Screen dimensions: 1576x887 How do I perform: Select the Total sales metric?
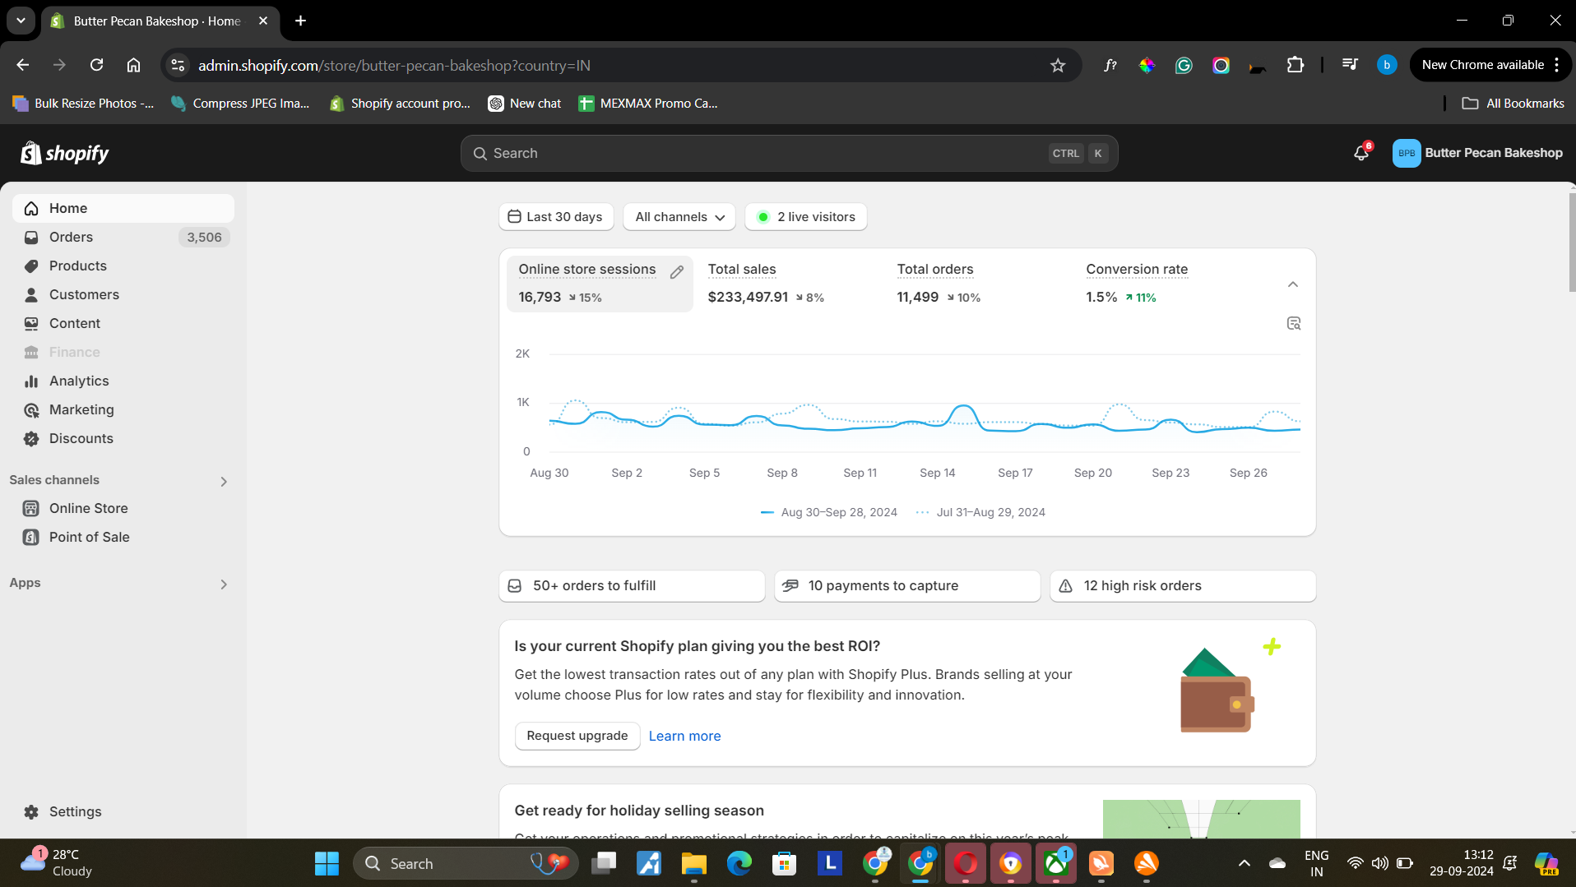(x=790, y=284)
